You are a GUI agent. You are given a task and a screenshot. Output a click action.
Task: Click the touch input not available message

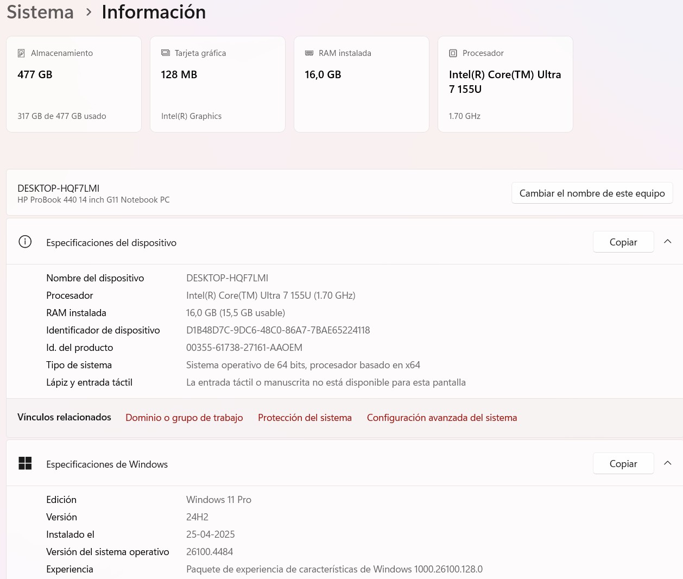[x=326, y=382]
